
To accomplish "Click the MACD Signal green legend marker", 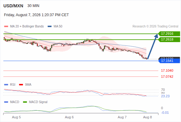I will [25, 102].
